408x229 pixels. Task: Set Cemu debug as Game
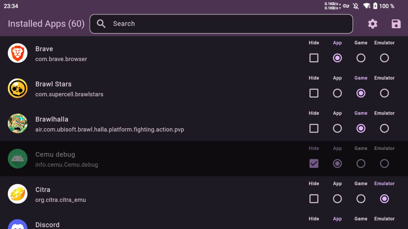point(361,164)
